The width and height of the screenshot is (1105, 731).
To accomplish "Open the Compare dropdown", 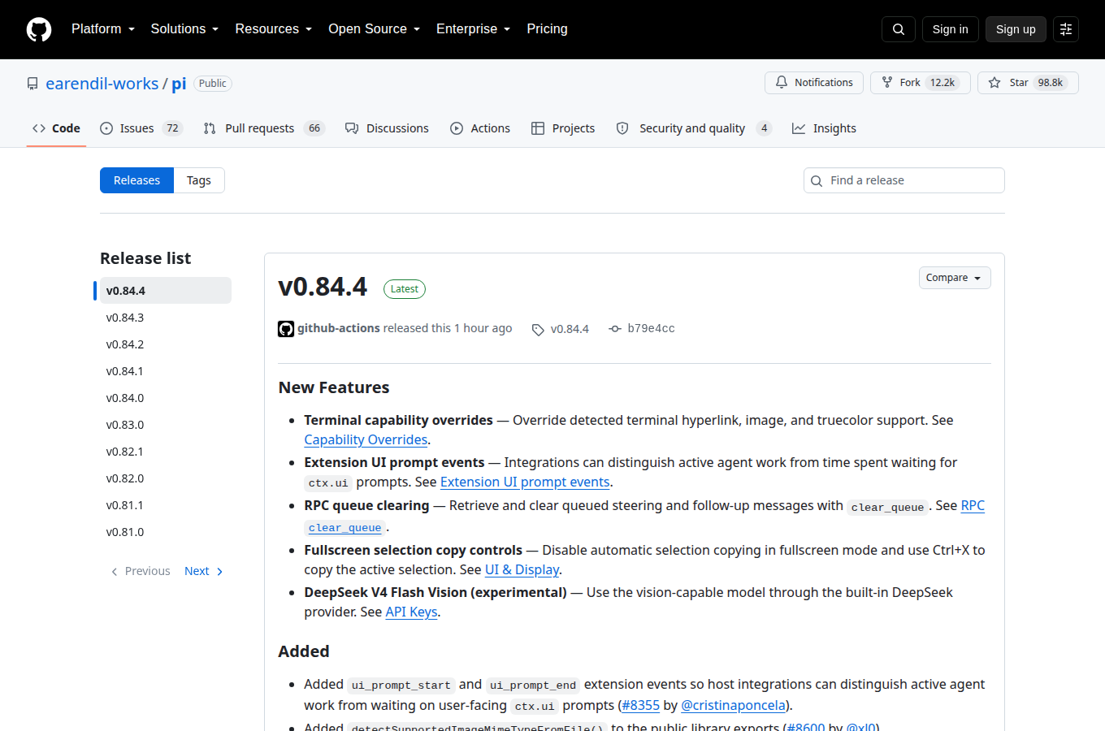I will 955,278.
